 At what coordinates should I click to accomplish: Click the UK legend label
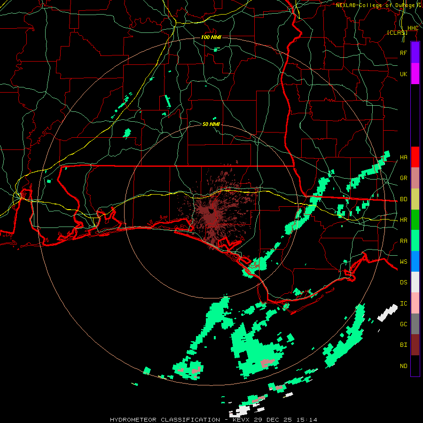[404, 74]
